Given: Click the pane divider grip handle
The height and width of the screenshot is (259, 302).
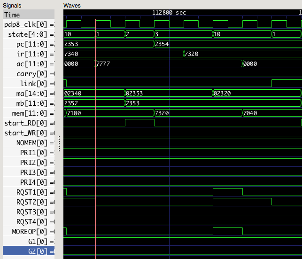Looking at the screenshot, I should click(x=59, y=144).
